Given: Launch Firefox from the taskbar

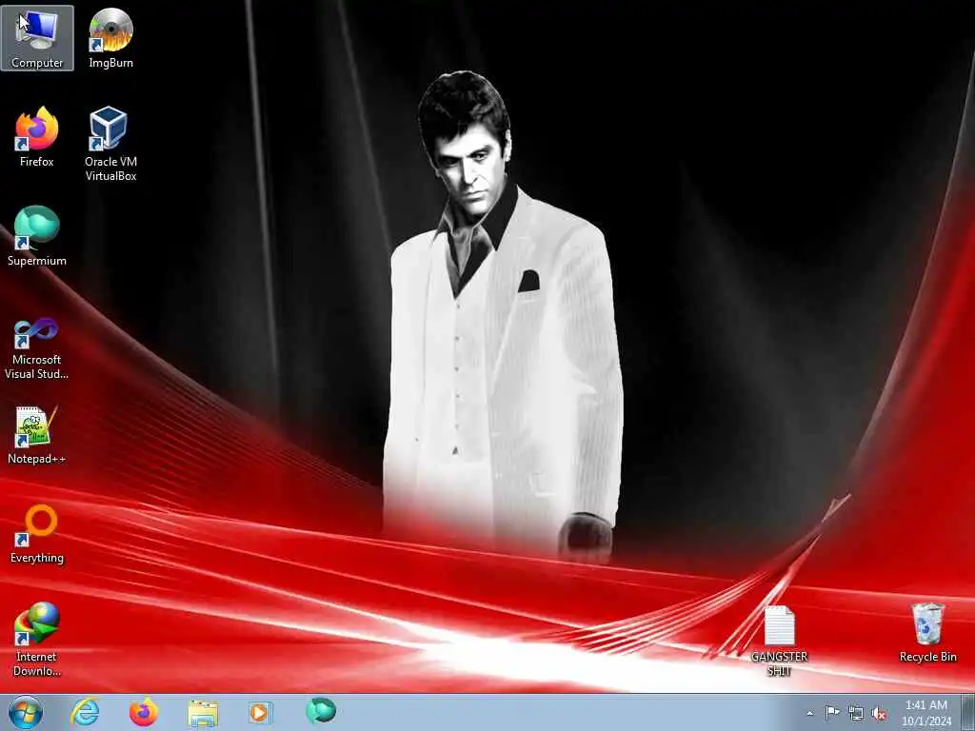Looking at the screenshot, I should coord(144,712).
